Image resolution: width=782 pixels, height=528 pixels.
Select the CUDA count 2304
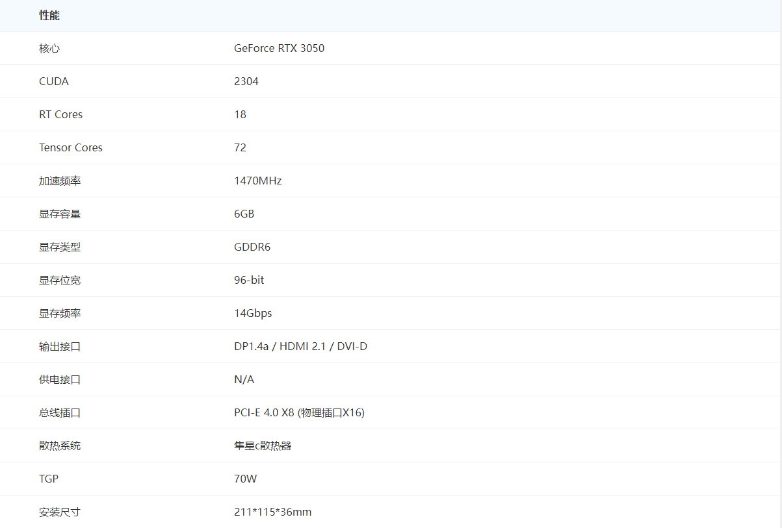click(x=246, y=82)
